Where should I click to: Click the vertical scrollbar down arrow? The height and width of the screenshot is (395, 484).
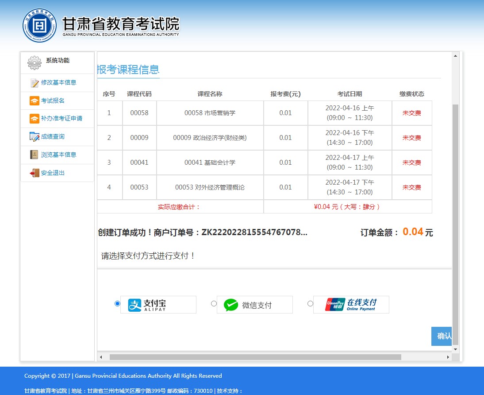pos(455,349)
